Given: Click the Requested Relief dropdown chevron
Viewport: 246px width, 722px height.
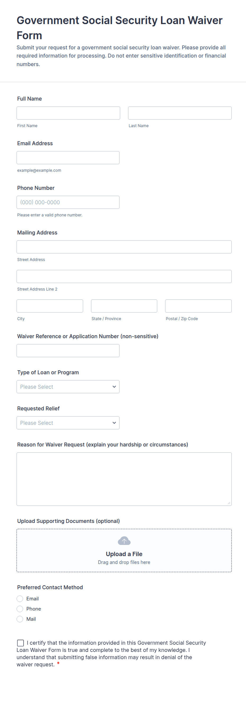Looking at the screenshot, I should pyautogui.click(x=114, y=423).
